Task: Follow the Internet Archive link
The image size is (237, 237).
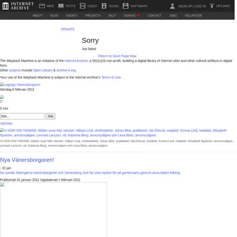Action: click(x=76, y=60)
